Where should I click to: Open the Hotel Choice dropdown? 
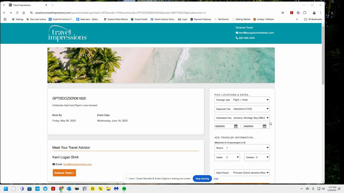tap(242, 173)
